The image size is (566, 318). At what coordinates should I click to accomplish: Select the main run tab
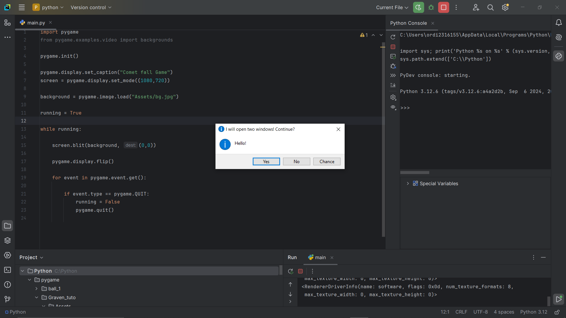click(x=320, y=257)
